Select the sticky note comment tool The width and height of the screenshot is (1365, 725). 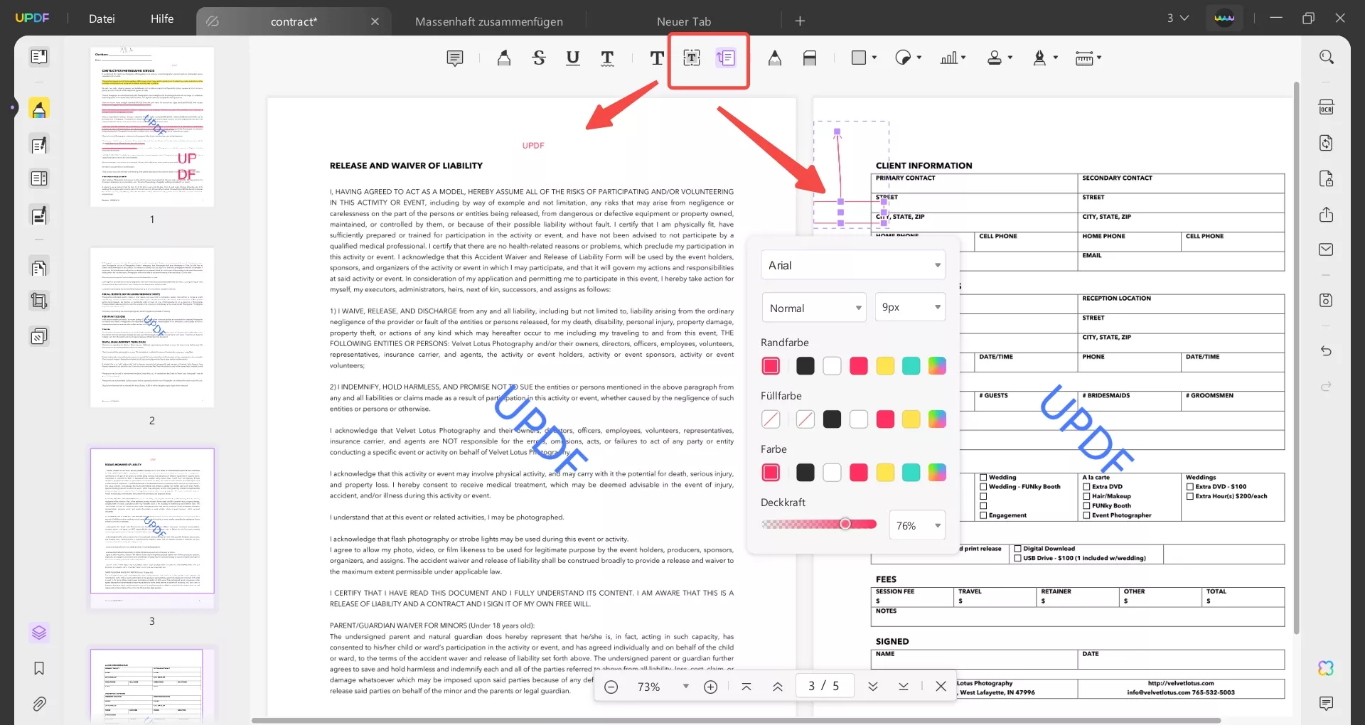click(455, 58)
